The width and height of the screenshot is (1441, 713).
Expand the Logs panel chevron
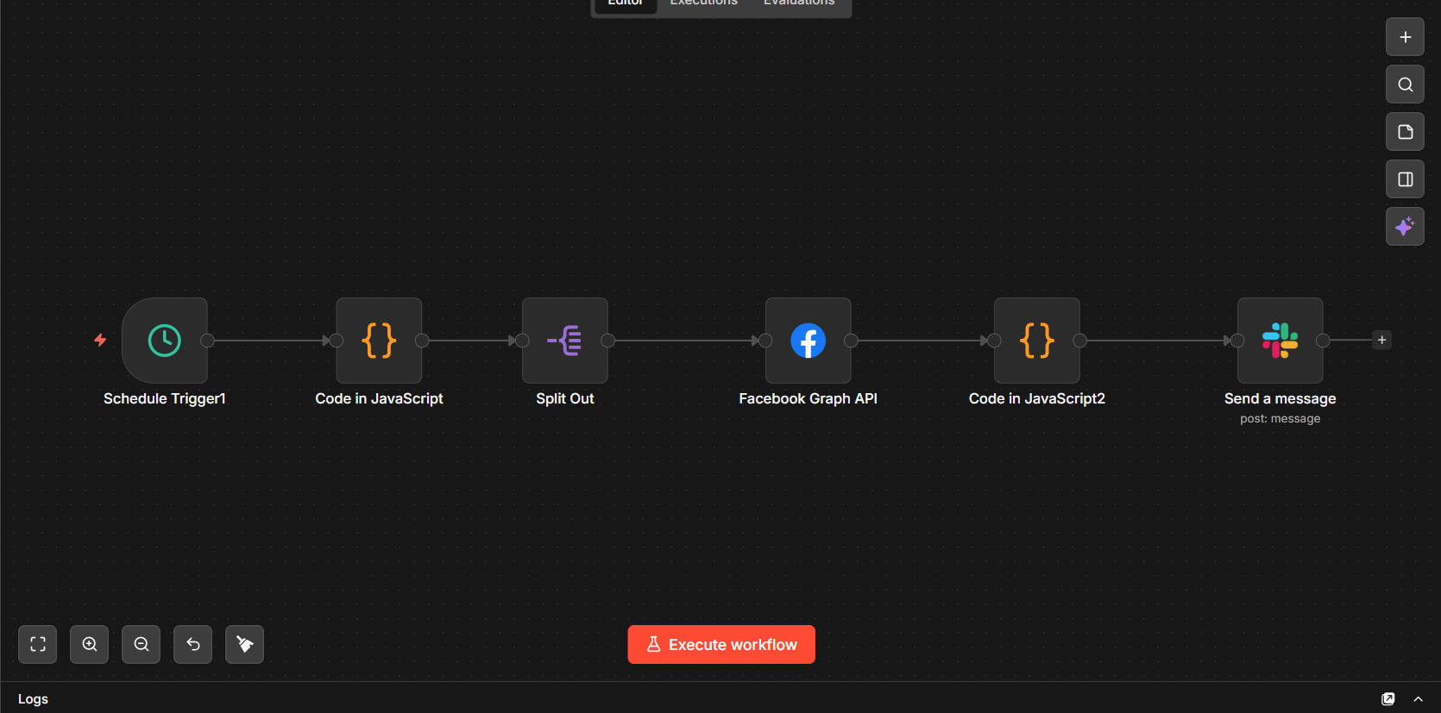(x=1418, y=699)
